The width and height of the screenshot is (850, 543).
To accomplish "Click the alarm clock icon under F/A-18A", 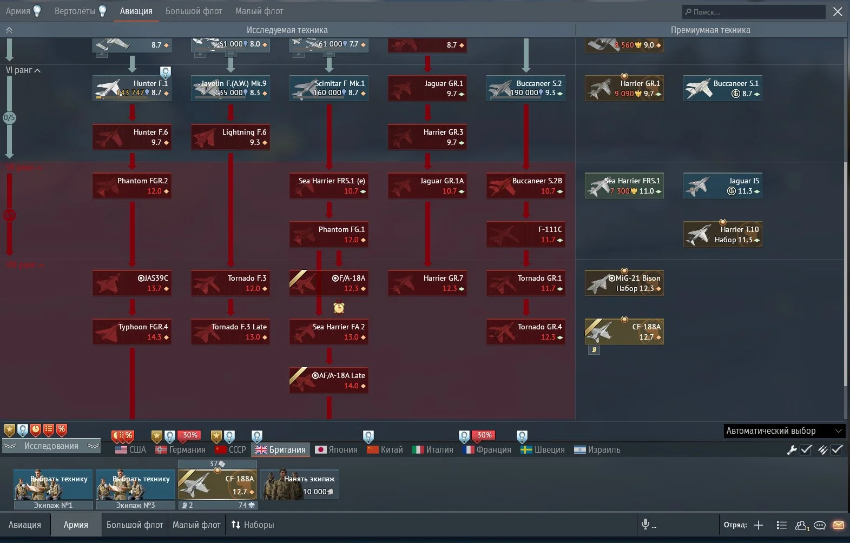I will pyautogui.click(x=339, y=308).
